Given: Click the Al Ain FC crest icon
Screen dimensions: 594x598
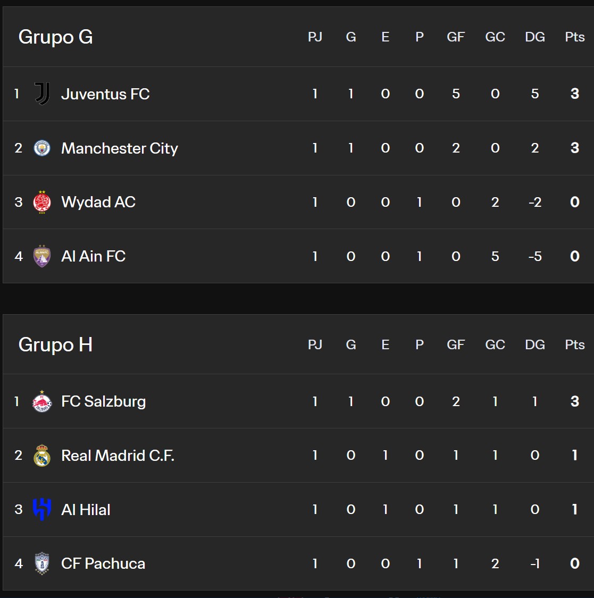Looking at the screenshot, I should (42, 256).
